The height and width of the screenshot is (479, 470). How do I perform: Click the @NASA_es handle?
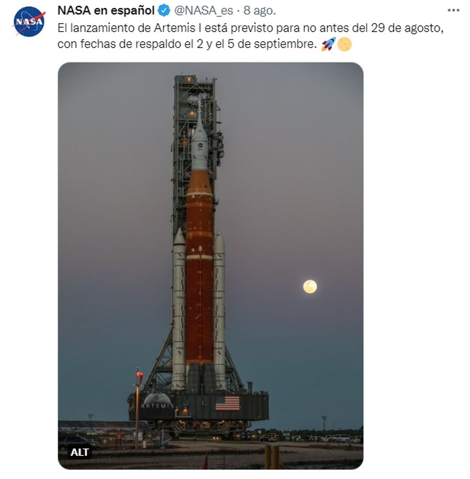(203, 11)
